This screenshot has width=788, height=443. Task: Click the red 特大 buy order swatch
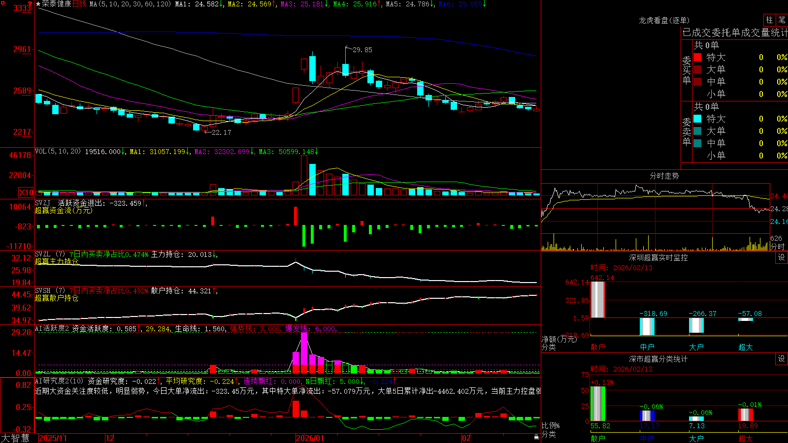(697, 57)
